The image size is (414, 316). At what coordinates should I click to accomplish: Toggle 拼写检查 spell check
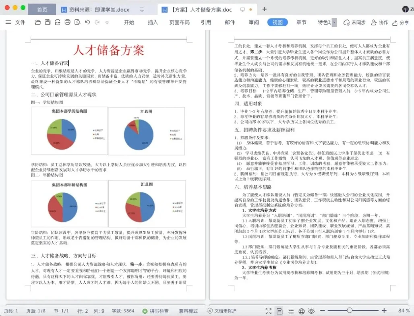[155, 311]
